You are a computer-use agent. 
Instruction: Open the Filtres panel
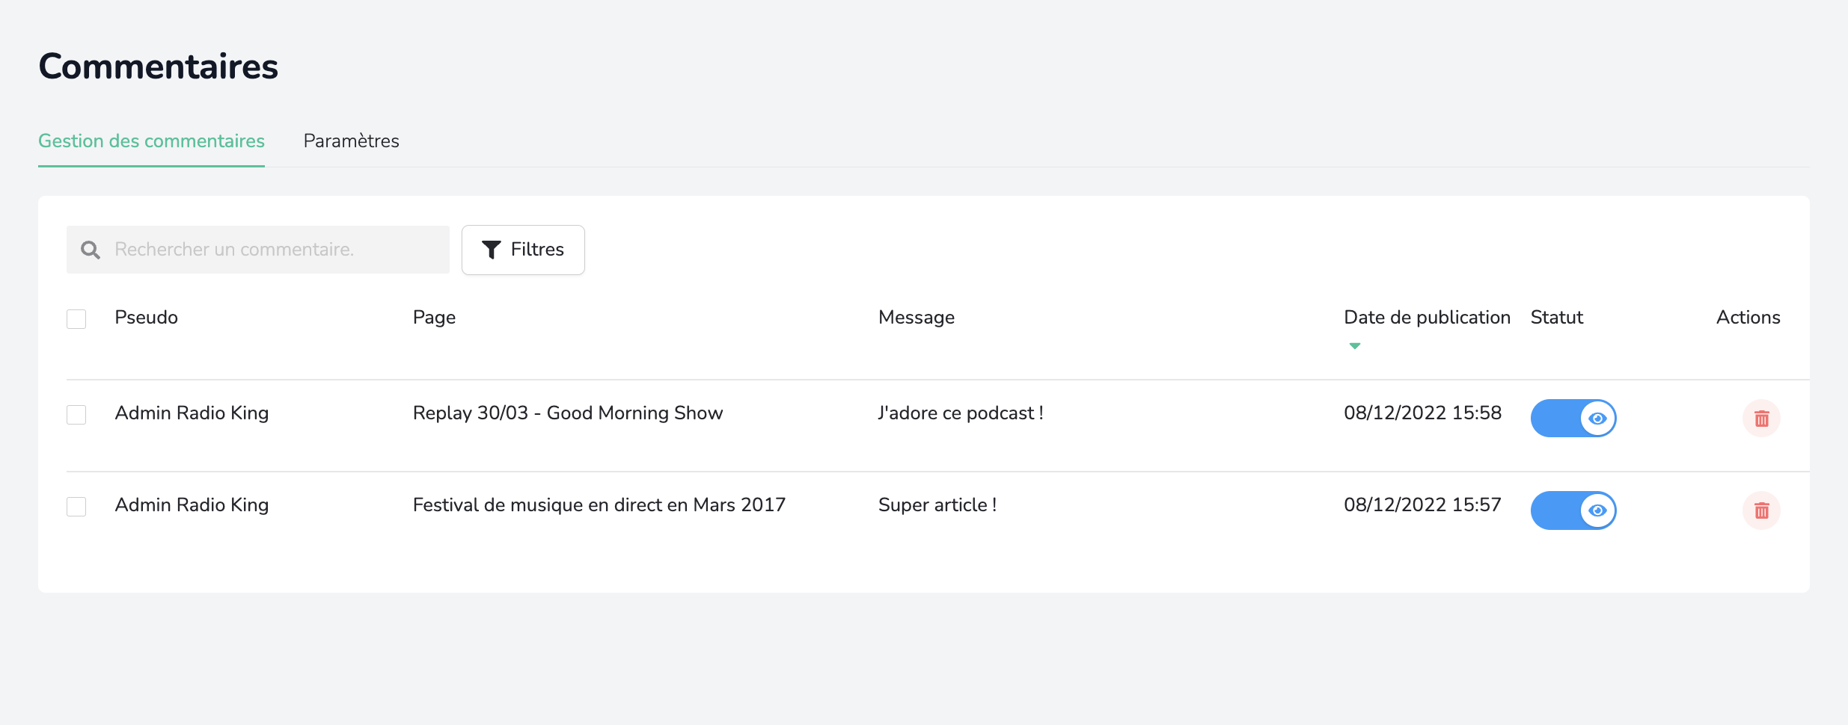pyautogui.click(x=523, y=250)
